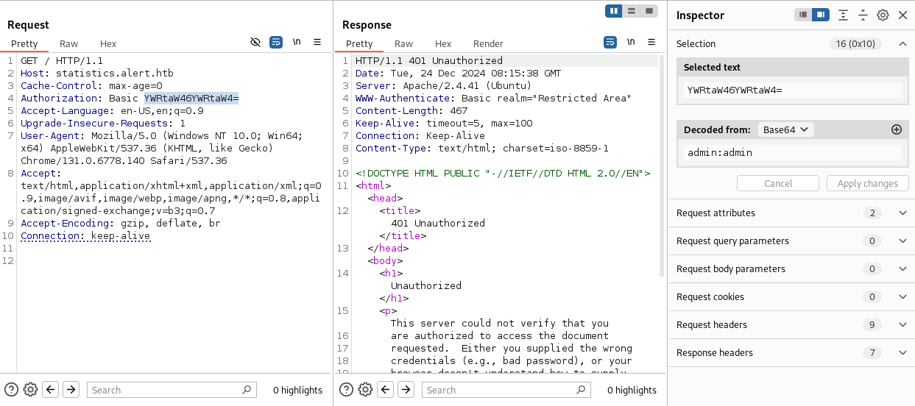The height and width of the screenshot is (406, 915).
Task: Click inside Response search field
Action: pos(508,390)
